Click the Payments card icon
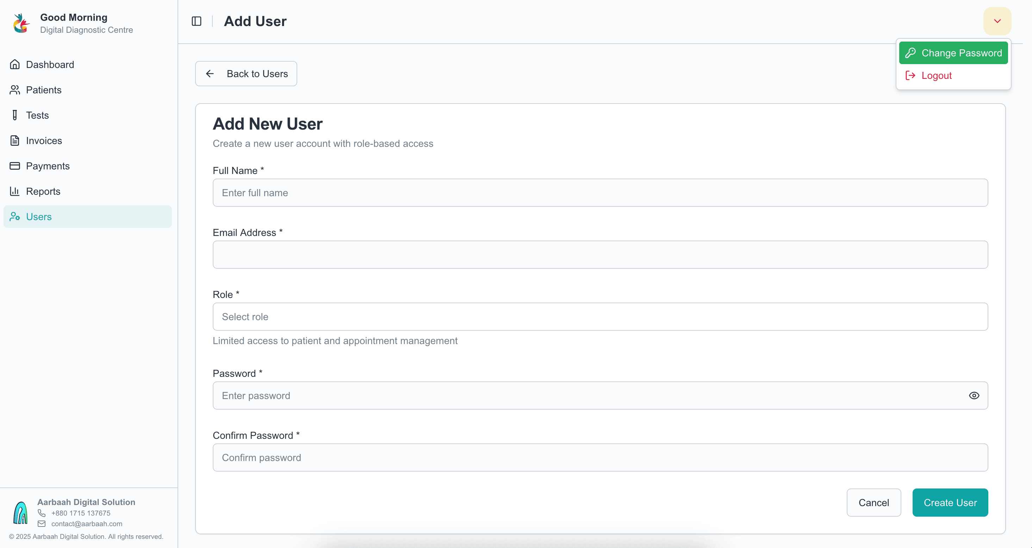This screenshot has width=1032, height=548. coord(15,166)
